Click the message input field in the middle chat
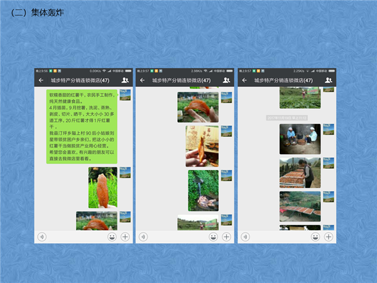The image size is (377, 283). coord(182,236)
